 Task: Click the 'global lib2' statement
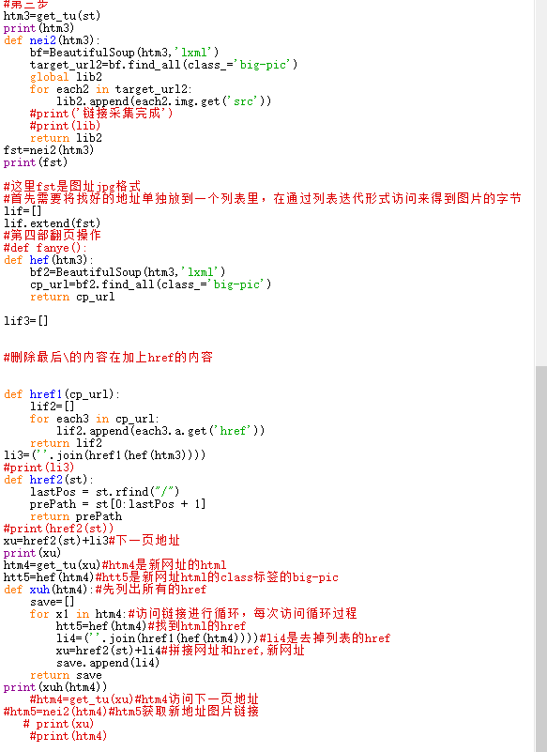[x=66, y=77]
